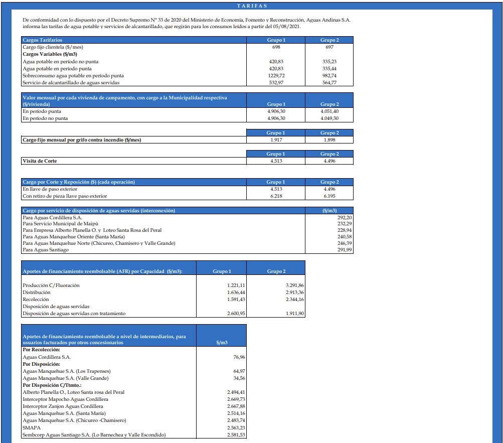Click the AFR por Capacidad table header
This screenshot has width=503, height=443.
pos(103,271)
